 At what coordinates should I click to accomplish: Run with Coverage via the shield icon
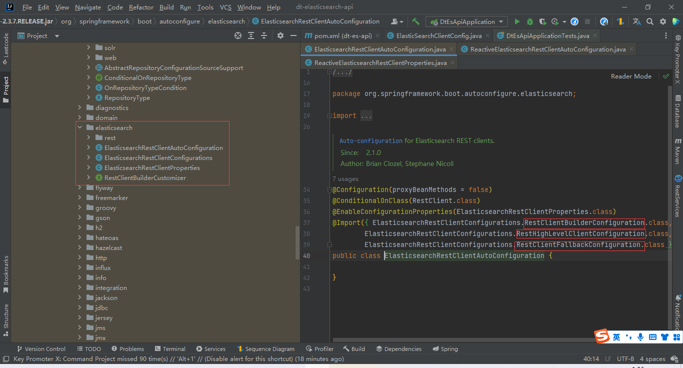[542, 21]
